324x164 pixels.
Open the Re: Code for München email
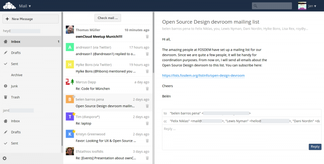click(108, 85)
